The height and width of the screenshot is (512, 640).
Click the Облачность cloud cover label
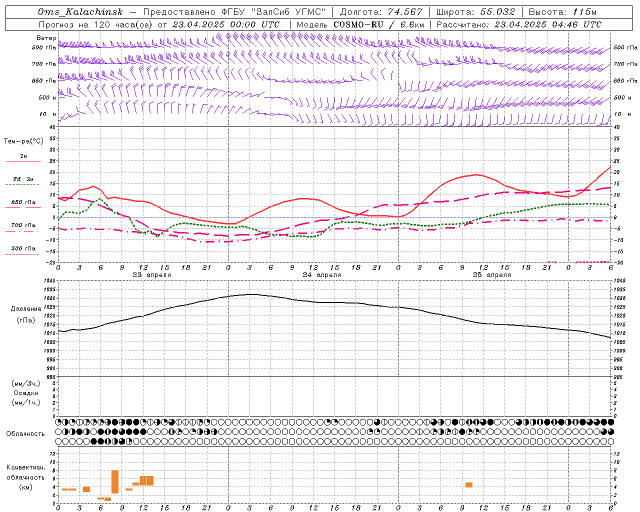coord(25,434)
